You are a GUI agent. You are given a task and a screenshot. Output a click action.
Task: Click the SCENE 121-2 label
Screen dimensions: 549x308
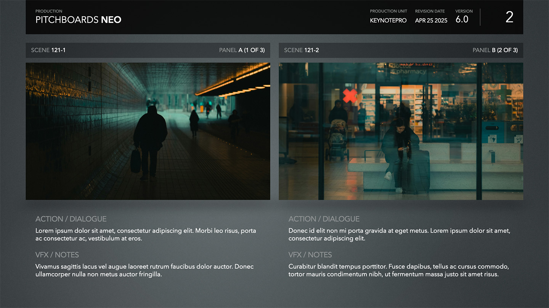(x=302, y=50)
